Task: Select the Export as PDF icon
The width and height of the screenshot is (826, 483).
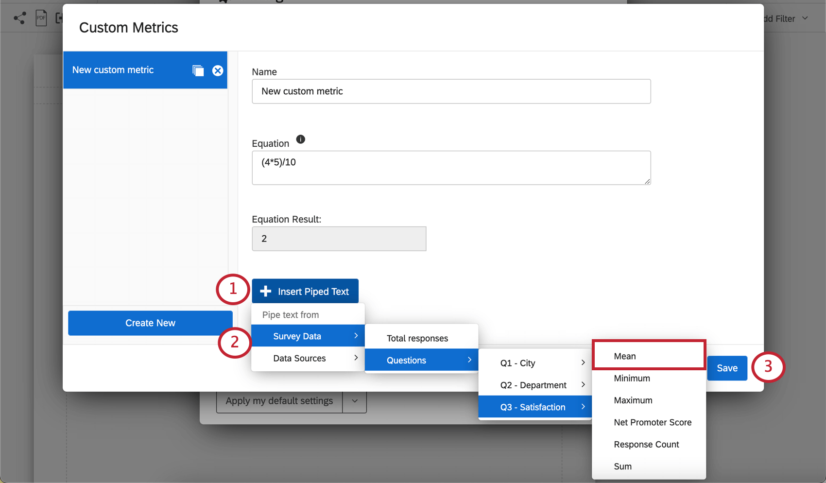Action: (x=41, y=17)
